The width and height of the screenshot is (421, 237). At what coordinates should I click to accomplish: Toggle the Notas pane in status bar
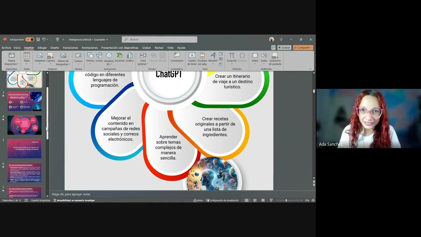[198, 200]
